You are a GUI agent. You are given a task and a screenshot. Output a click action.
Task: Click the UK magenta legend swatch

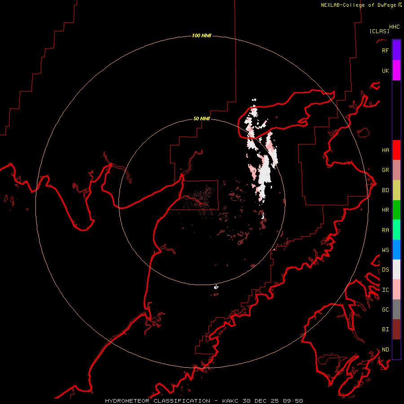click(x=396, y=70)
